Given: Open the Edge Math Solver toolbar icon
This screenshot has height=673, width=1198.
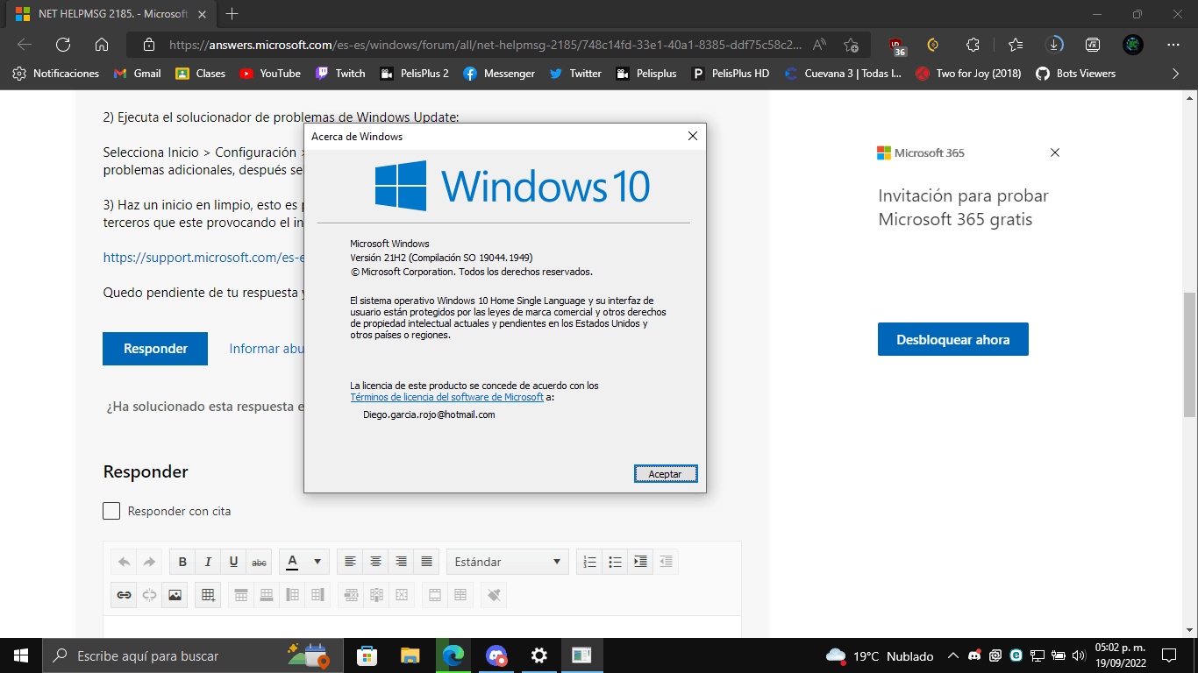Looking at the screenshot, I should [1093, 45].
